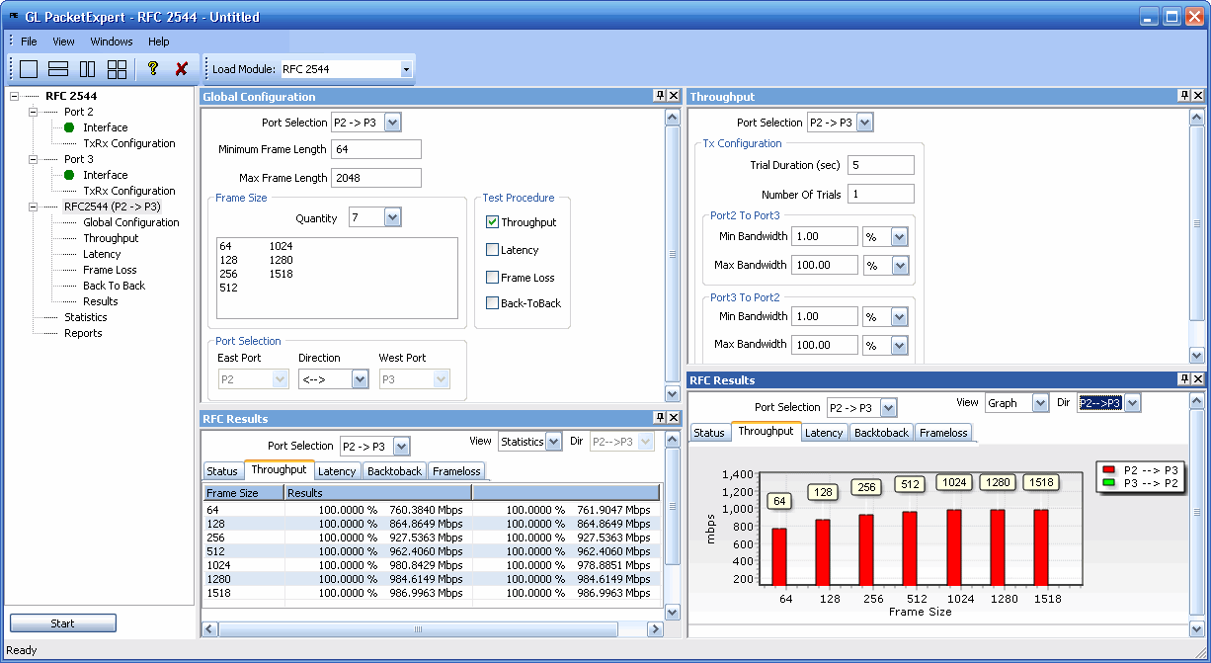Open the Windows menu
This screenshot has height=663, width=1211.
pos(112,41)
